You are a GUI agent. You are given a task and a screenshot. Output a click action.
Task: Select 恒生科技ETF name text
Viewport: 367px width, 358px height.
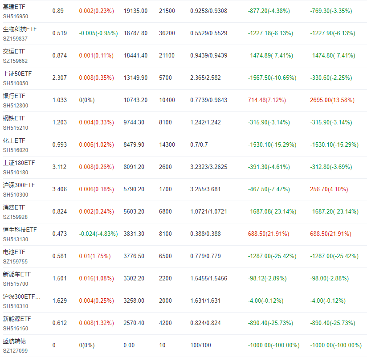tap(20, 230)
